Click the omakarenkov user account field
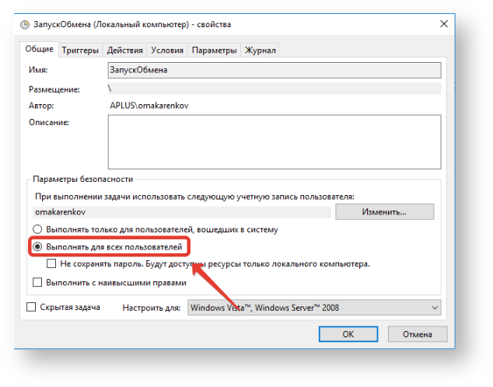 [x=180, y=211]
